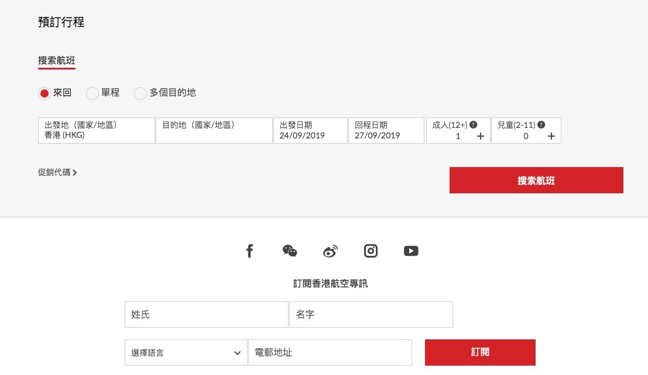Open the 出發日期 departure date field
648x375 pixels.
(310, 130)
